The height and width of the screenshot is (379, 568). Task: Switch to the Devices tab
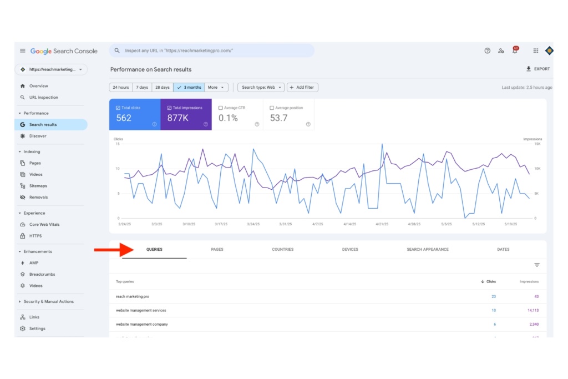click(350, 249)
